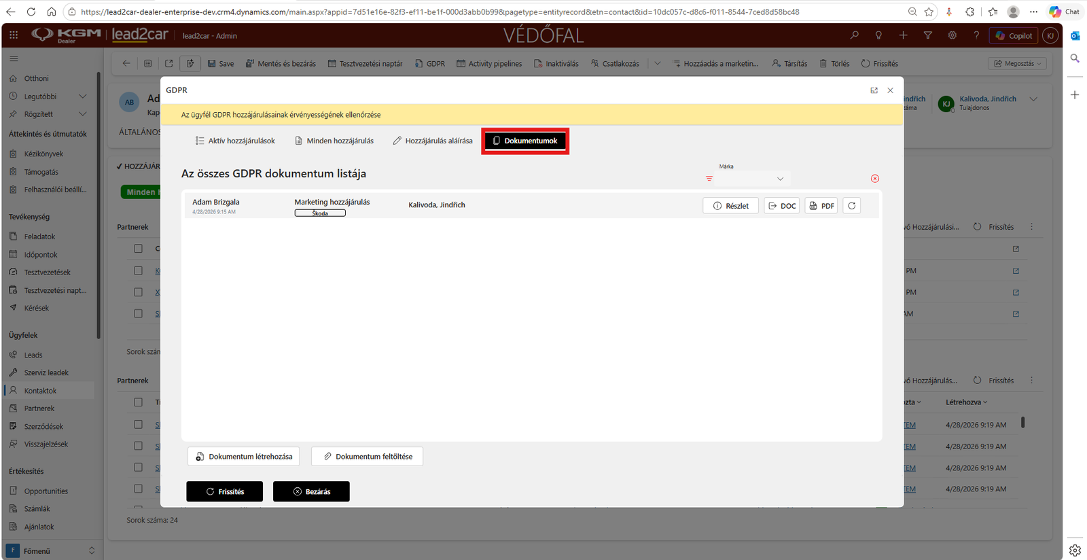1087x560 pixels.
Task: Switch to Aktív hozzájárulások tab
Action: tap(235, 141)
